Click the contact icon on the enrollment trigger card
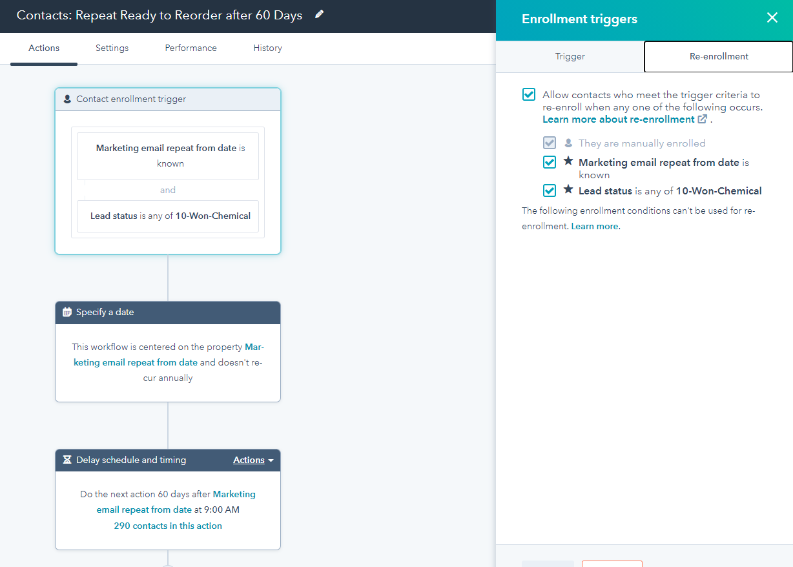Screen dimensions: 793x567 click(67, 99)
